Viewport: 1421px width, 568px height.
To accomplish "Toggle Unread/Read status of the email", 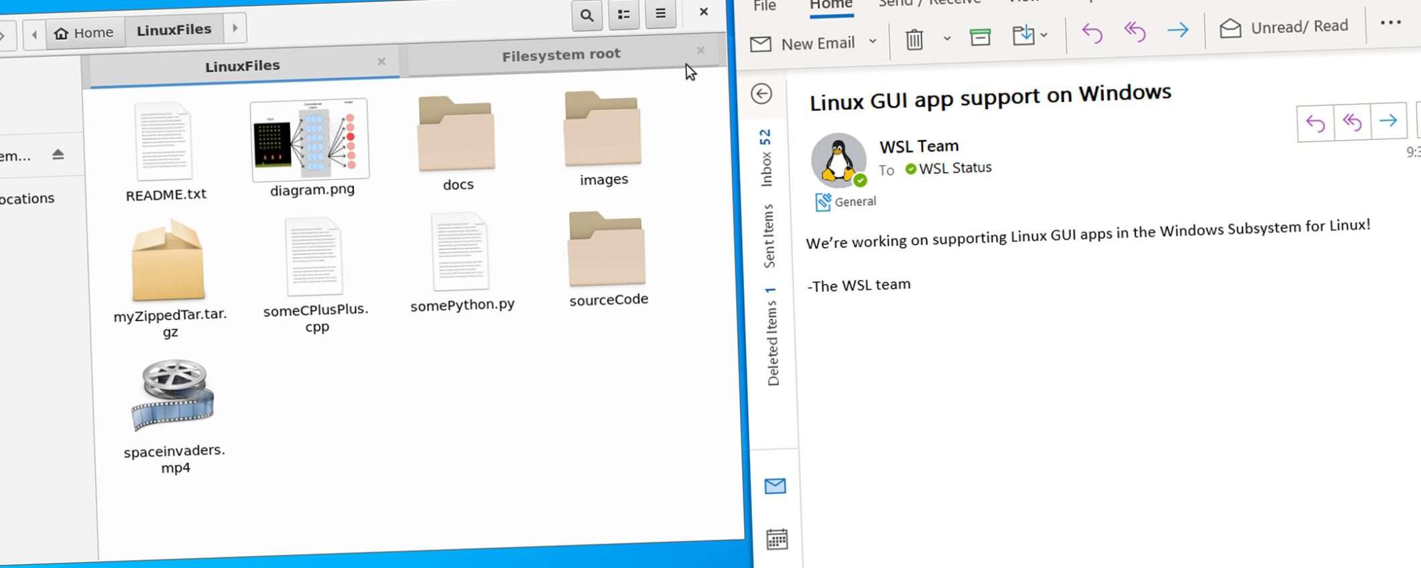I will (1284, 27).
